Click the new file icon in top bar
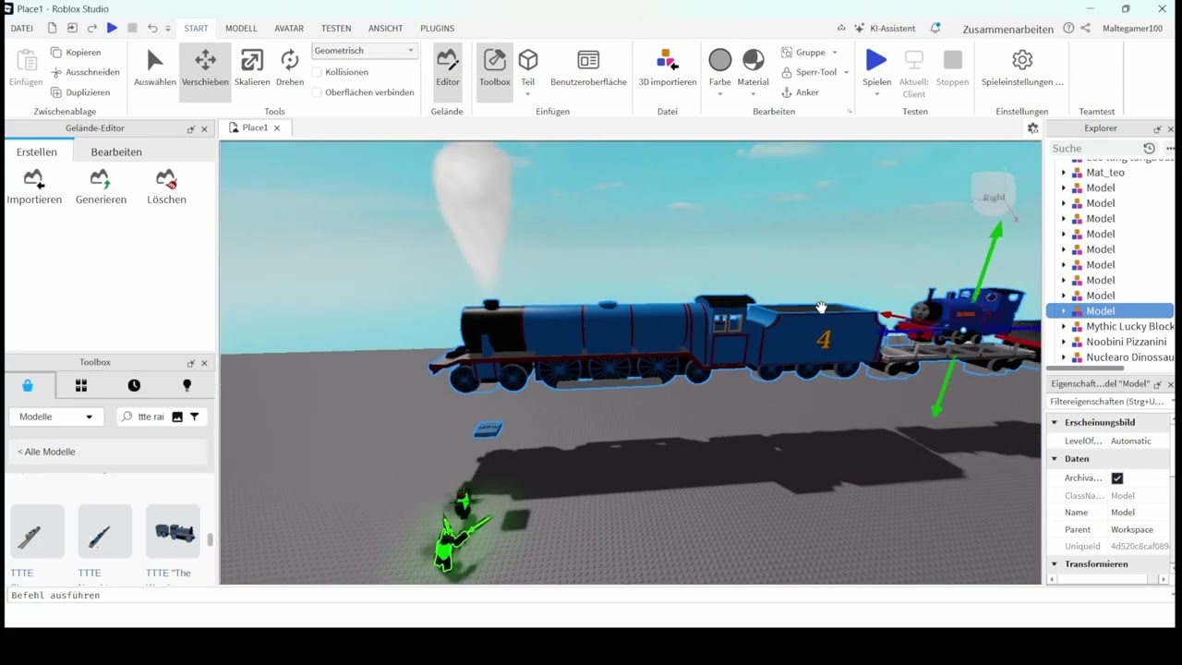1182x665 pixels. [53, 29]
